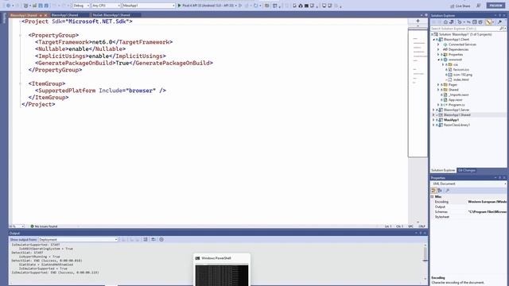The image size is (509, 286).
Task: Click the Save All icon in main toolbar
Action: pyautogui.click(x=46, y=6)
